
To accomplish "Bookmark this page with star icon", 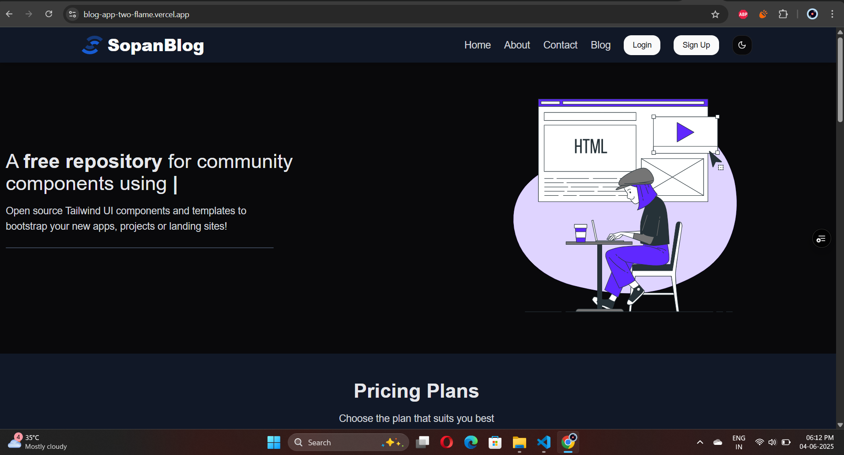I will 715,15.
